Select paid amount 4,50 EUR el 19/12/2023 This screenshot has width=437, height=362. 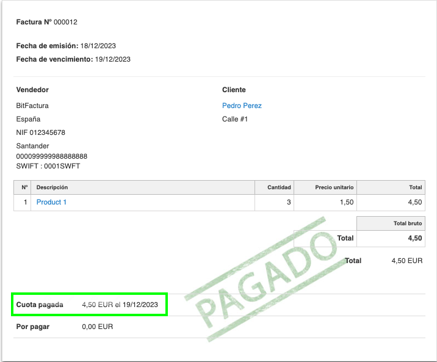tap(120, 305)
